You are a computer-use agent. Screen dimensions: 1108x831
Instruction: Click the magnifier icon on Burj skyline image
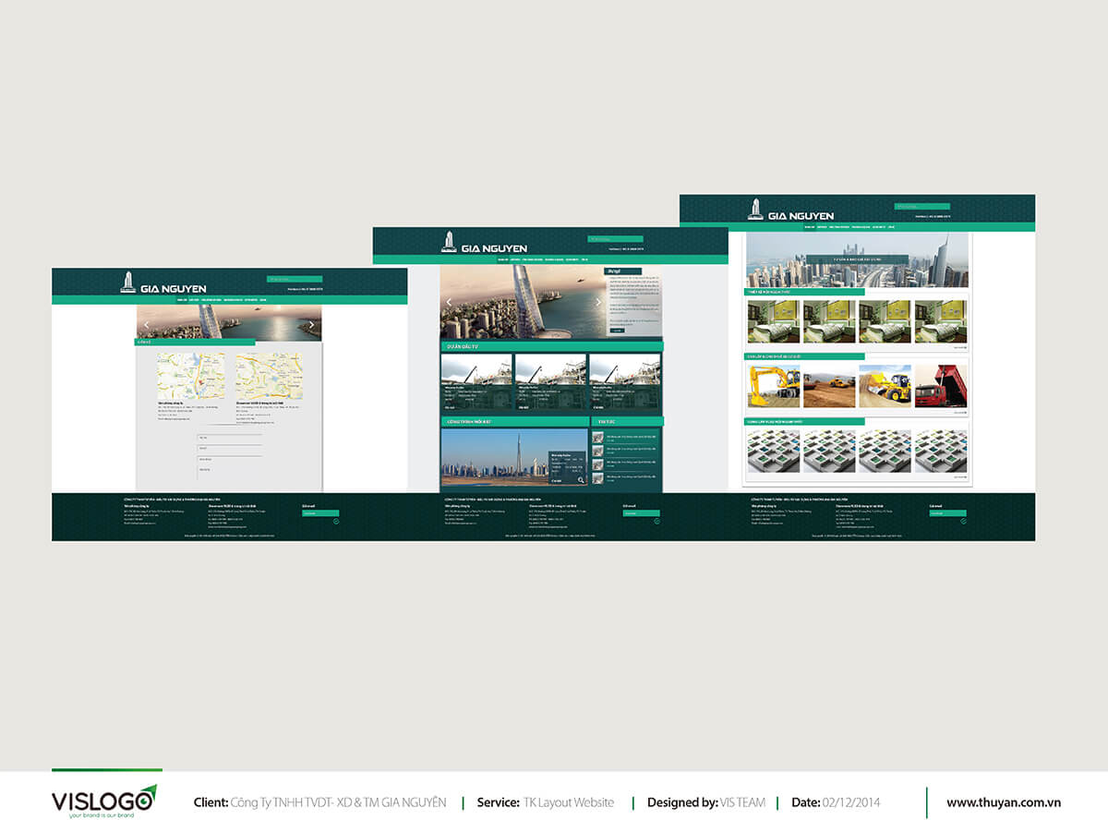581,480
